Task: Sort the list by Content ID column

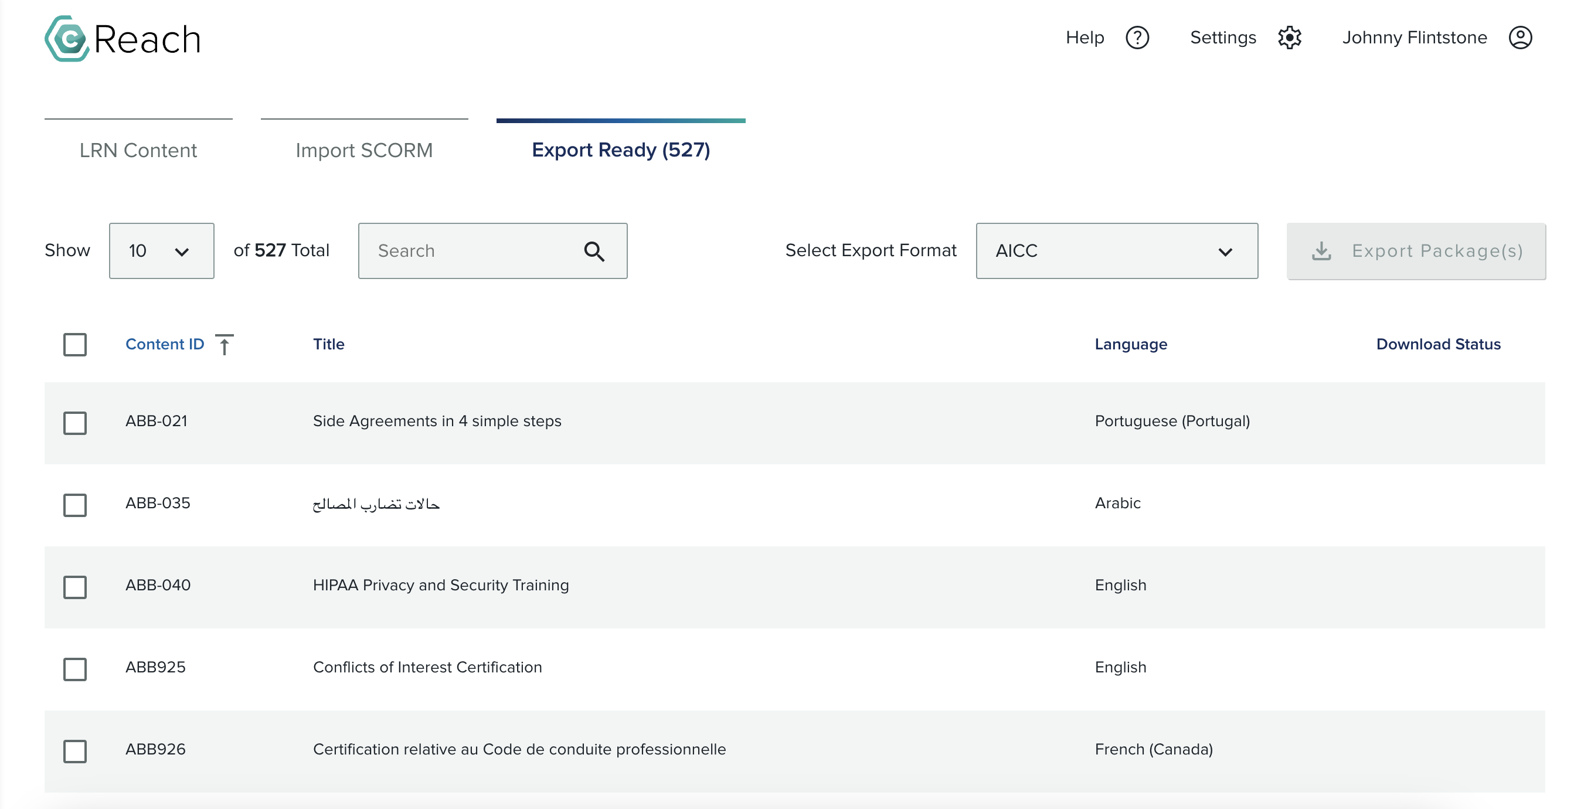Action: point(165,344)
